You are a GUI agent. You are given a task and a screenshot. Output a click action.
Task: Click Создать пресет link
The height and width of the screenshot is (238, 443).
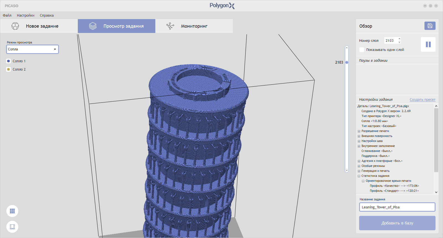pos(423,100)
